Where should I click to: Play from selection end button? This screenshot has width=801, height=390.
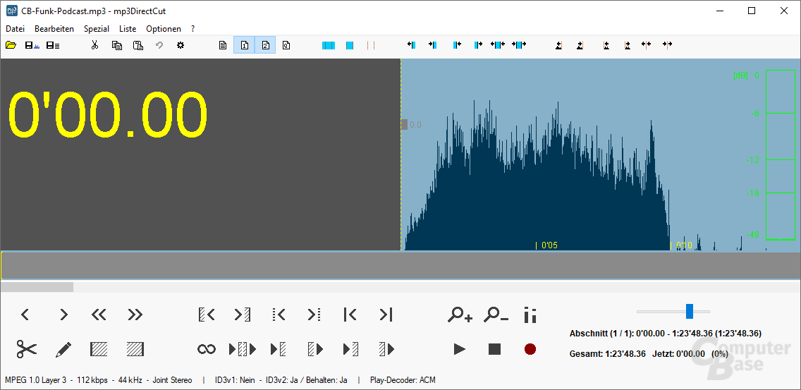(x=386, y=349)
